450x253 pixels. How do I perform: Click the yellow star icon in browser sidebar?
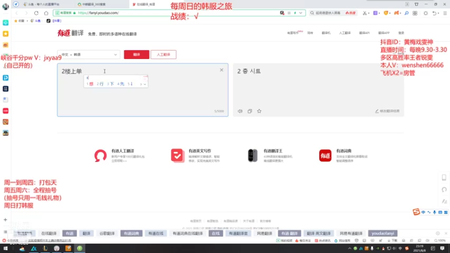[x=6, y=34]
